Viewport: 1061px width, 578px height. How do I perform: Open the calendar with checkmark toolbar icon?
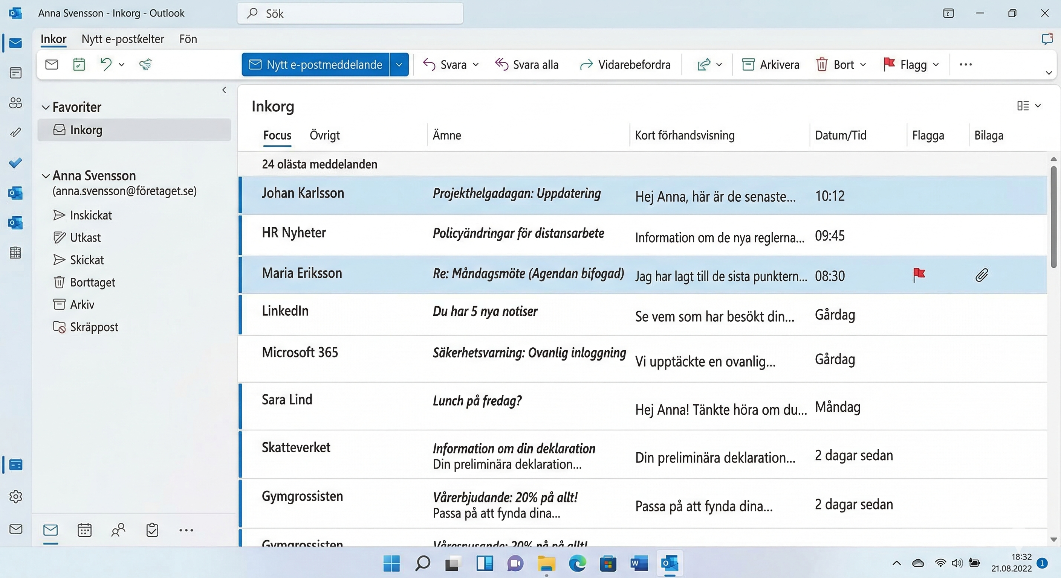tap(79, 65)
